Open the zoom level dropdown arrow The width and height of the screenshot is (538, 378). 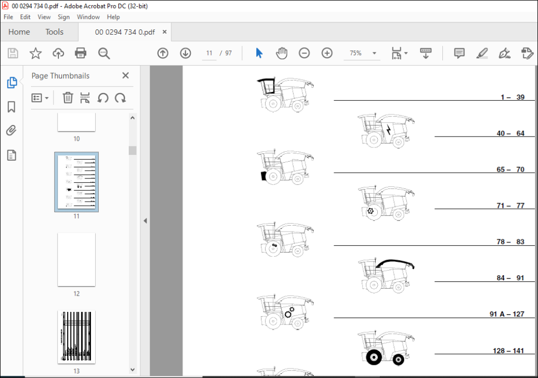tap(374, 53)
